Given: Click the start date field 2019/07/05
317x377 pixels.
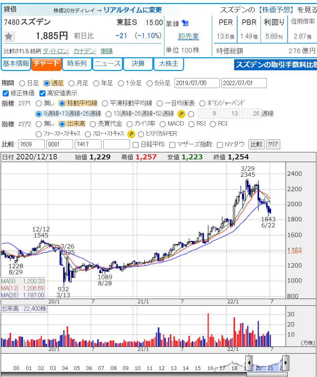Looking at the screenshot, I should [x=197, y=83].
